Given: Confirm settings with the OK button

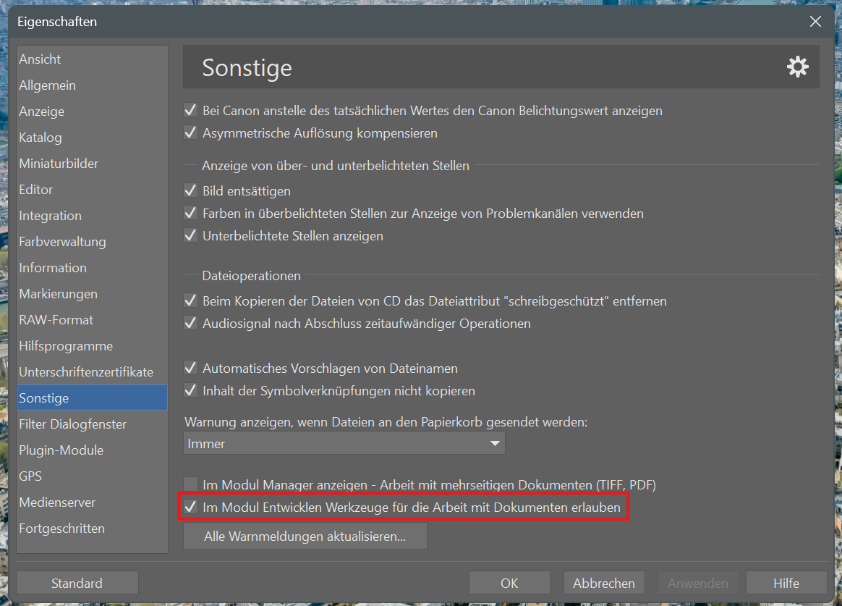Looking at the screenshot, I should tap(509, 583).
